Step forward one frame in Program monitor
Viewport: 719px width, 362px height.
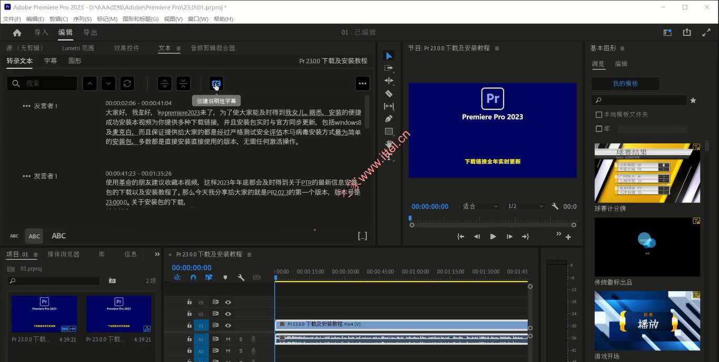pyautogui.click(x=509, y=237)
